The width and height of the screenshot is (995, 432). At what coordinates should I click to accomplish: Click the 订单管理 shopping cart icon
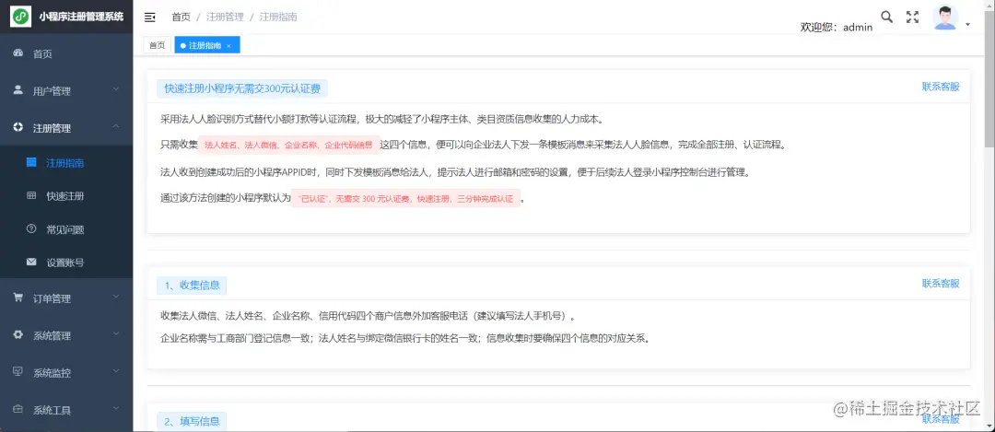click(18, 298)
